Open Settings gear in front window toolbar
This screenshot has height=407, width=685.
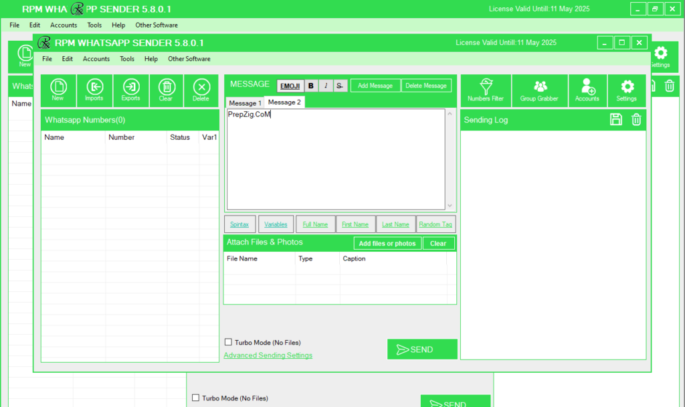tap(627, 90)
